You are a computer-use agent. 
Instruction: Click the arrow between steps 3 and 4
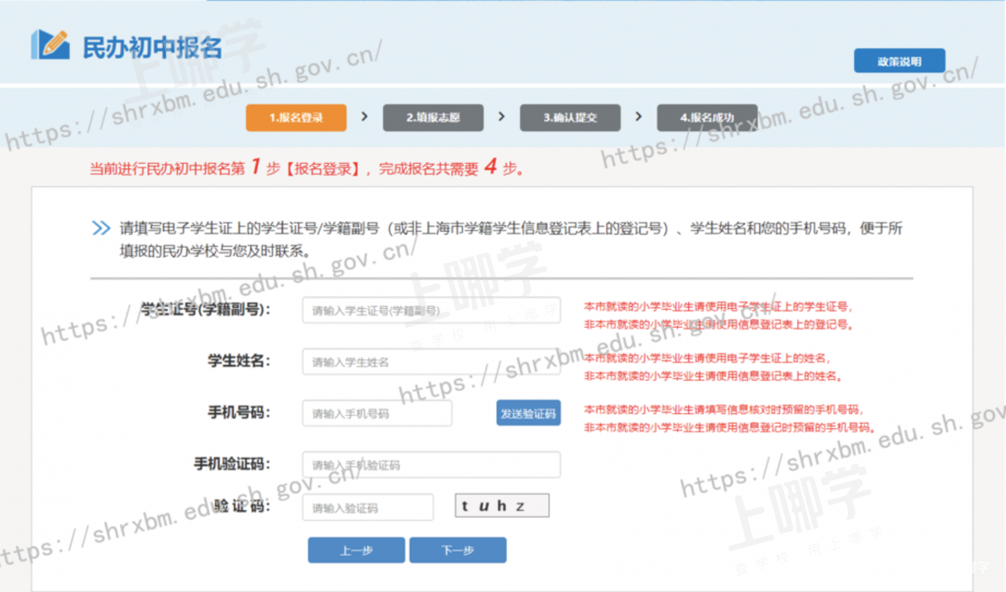click(639, 117)
